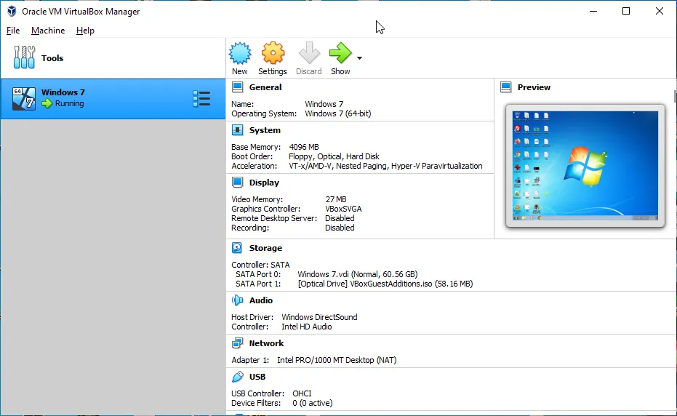This screenshot has width=677, height=416.
Task: Click the Audio section speaker icon
Action: pos(238,300)
